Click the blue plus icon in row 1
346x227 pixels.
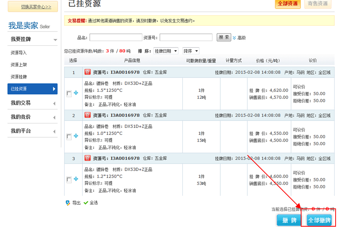pyautogui.click(x=76, y=93)
